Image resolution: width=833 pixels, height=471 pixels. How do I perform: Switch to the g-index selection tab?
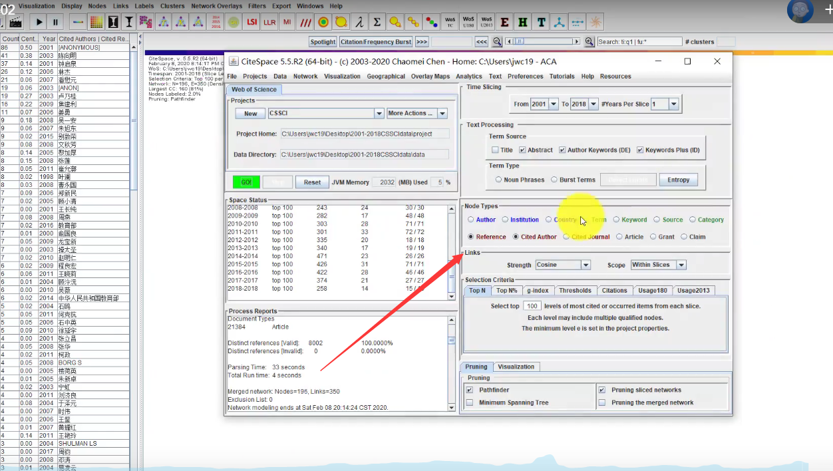[538, 290]
